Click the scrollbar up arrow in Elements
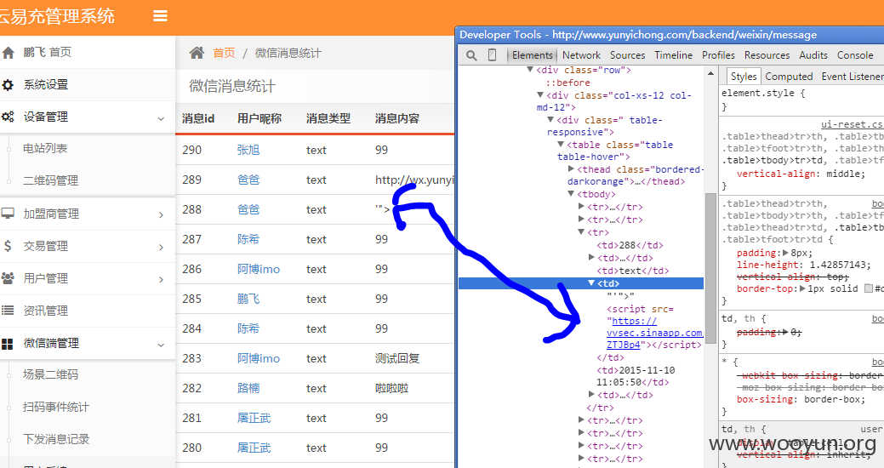 click(710, 73)
